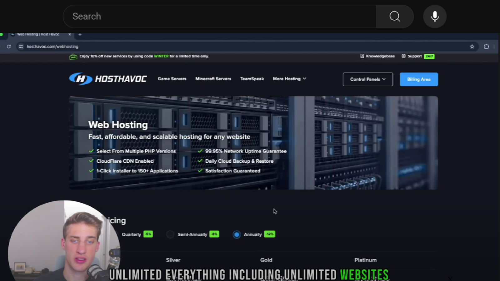
Task: Open the Knowledgebase link
Action: (380, 56)
